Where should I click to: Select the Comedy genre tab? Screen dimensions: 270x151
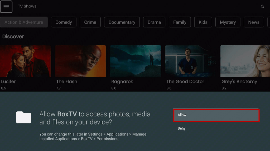pyautogui.click(x=64, y=22)
